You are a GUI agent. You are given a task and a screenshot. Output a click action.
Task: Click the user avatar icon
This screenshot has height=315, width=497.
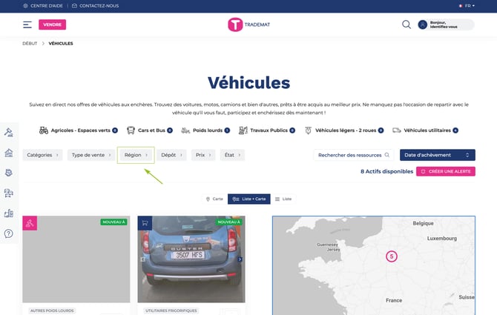coord(423,24)
